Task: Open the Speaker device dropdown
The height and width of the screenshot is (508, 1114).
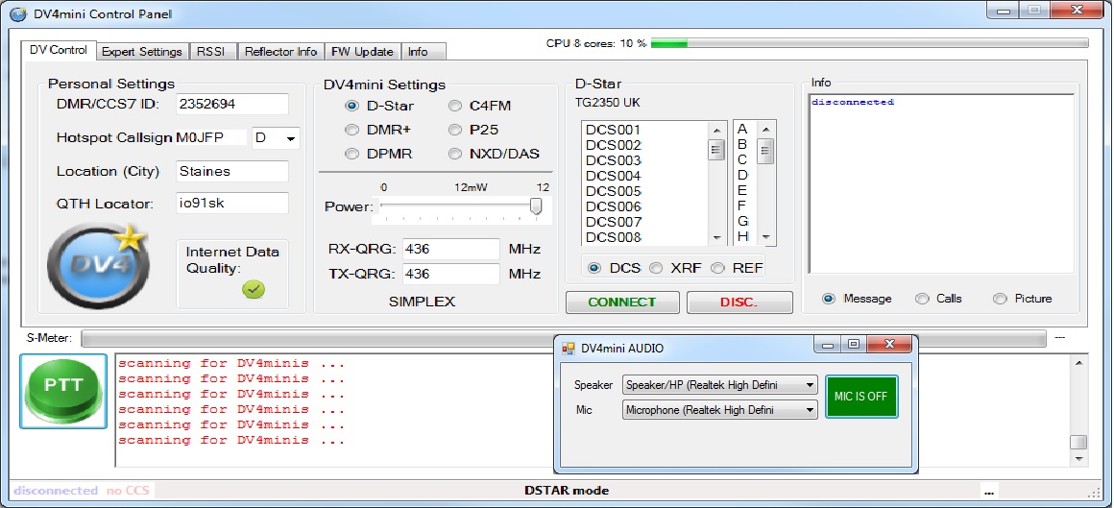Action: [x=810, y=385]
